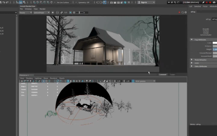This screenshot has width=217, height=136.
Task: Toggle the make live magnet icon
Action: (51, 2)
